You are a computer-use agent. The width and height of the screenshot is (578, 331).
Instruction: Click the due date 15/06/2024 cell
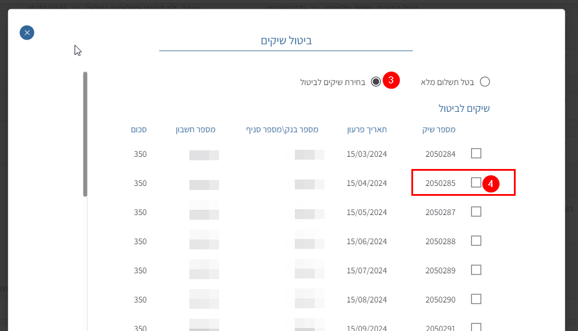pos(366,241)
